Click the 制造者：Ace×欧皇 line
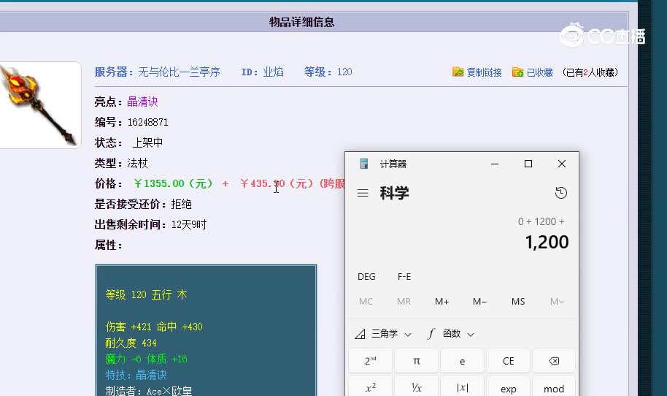The width and height of the screenshot is (667, 396). (149, 391)
